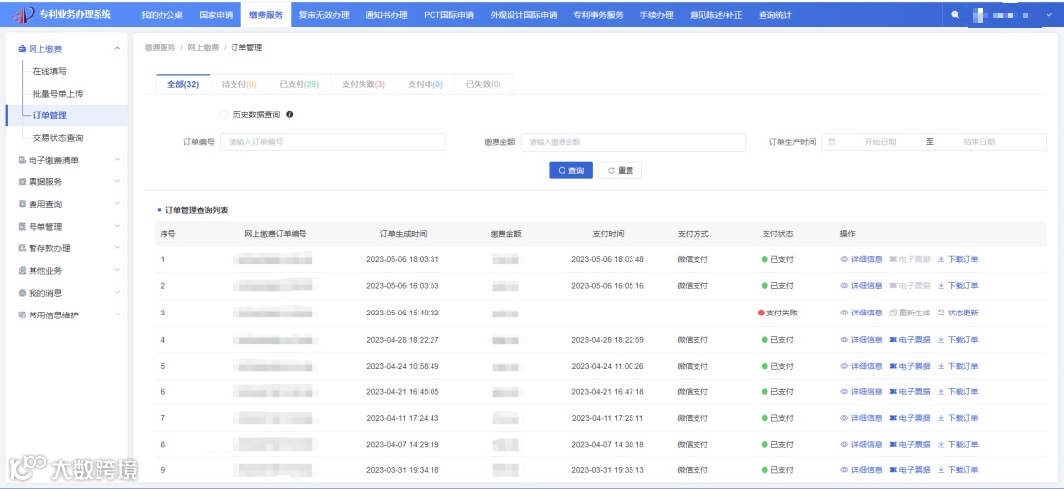Expand the 其他业务 sidebar section
Image resolution: width=1064 pixels, height=489 pixels.
pos(118,270)
